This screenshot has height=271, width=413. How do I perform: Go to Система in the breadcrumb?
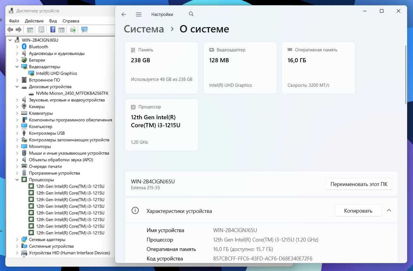(144, 29)
